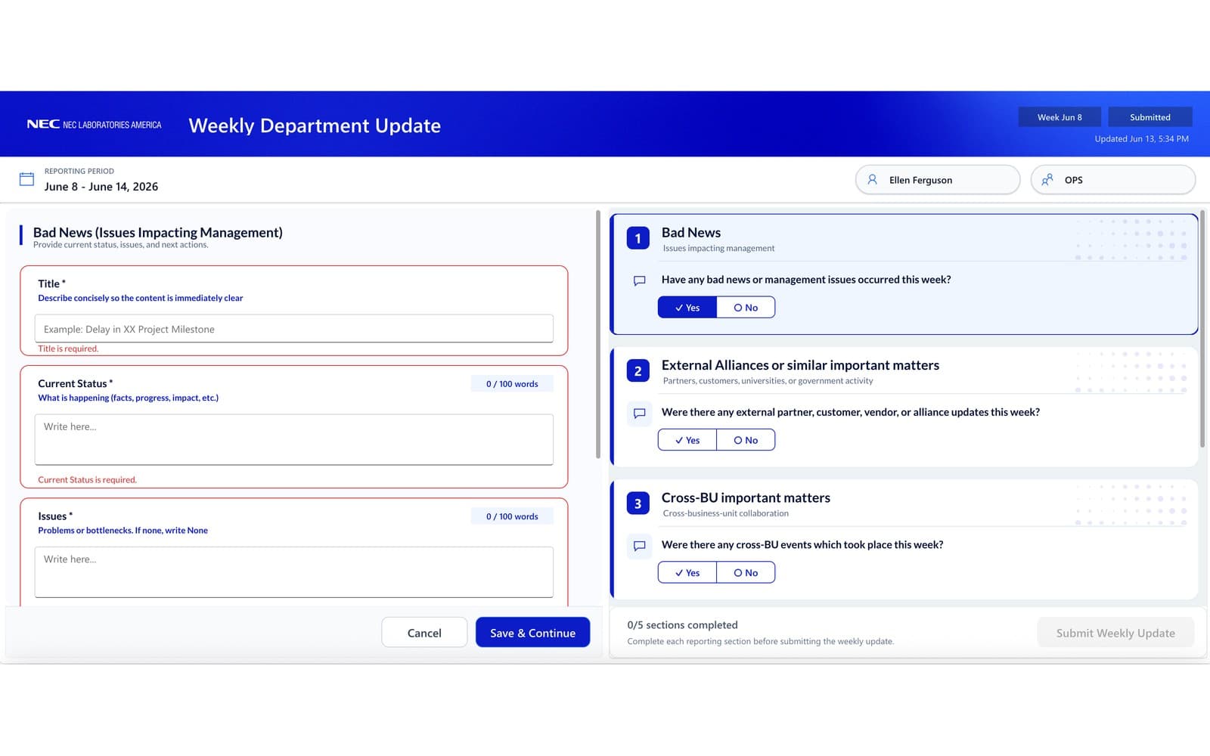Select Yes for cross-BU events question
This screenshot has width=1210, height=756.
[x=687, y=572]
